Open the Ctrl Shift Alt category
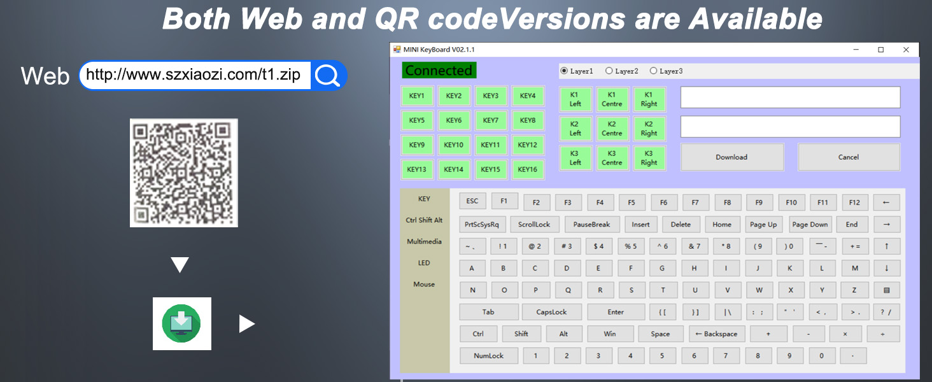This screenshot has height=382, width=932. point(424,220)
